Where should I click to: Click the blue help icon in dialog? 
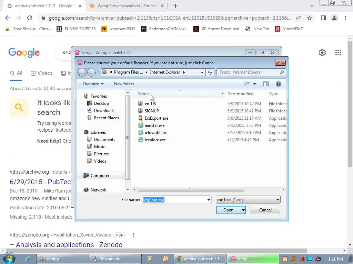[x=278, y=84]
